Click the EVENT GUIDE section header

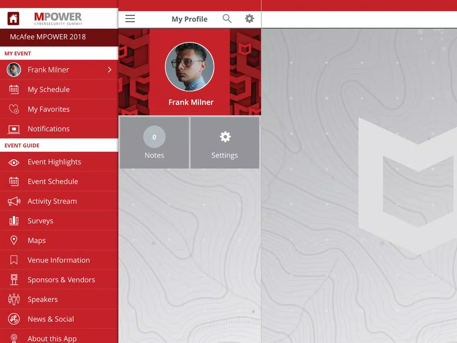[x=22, y=145]
